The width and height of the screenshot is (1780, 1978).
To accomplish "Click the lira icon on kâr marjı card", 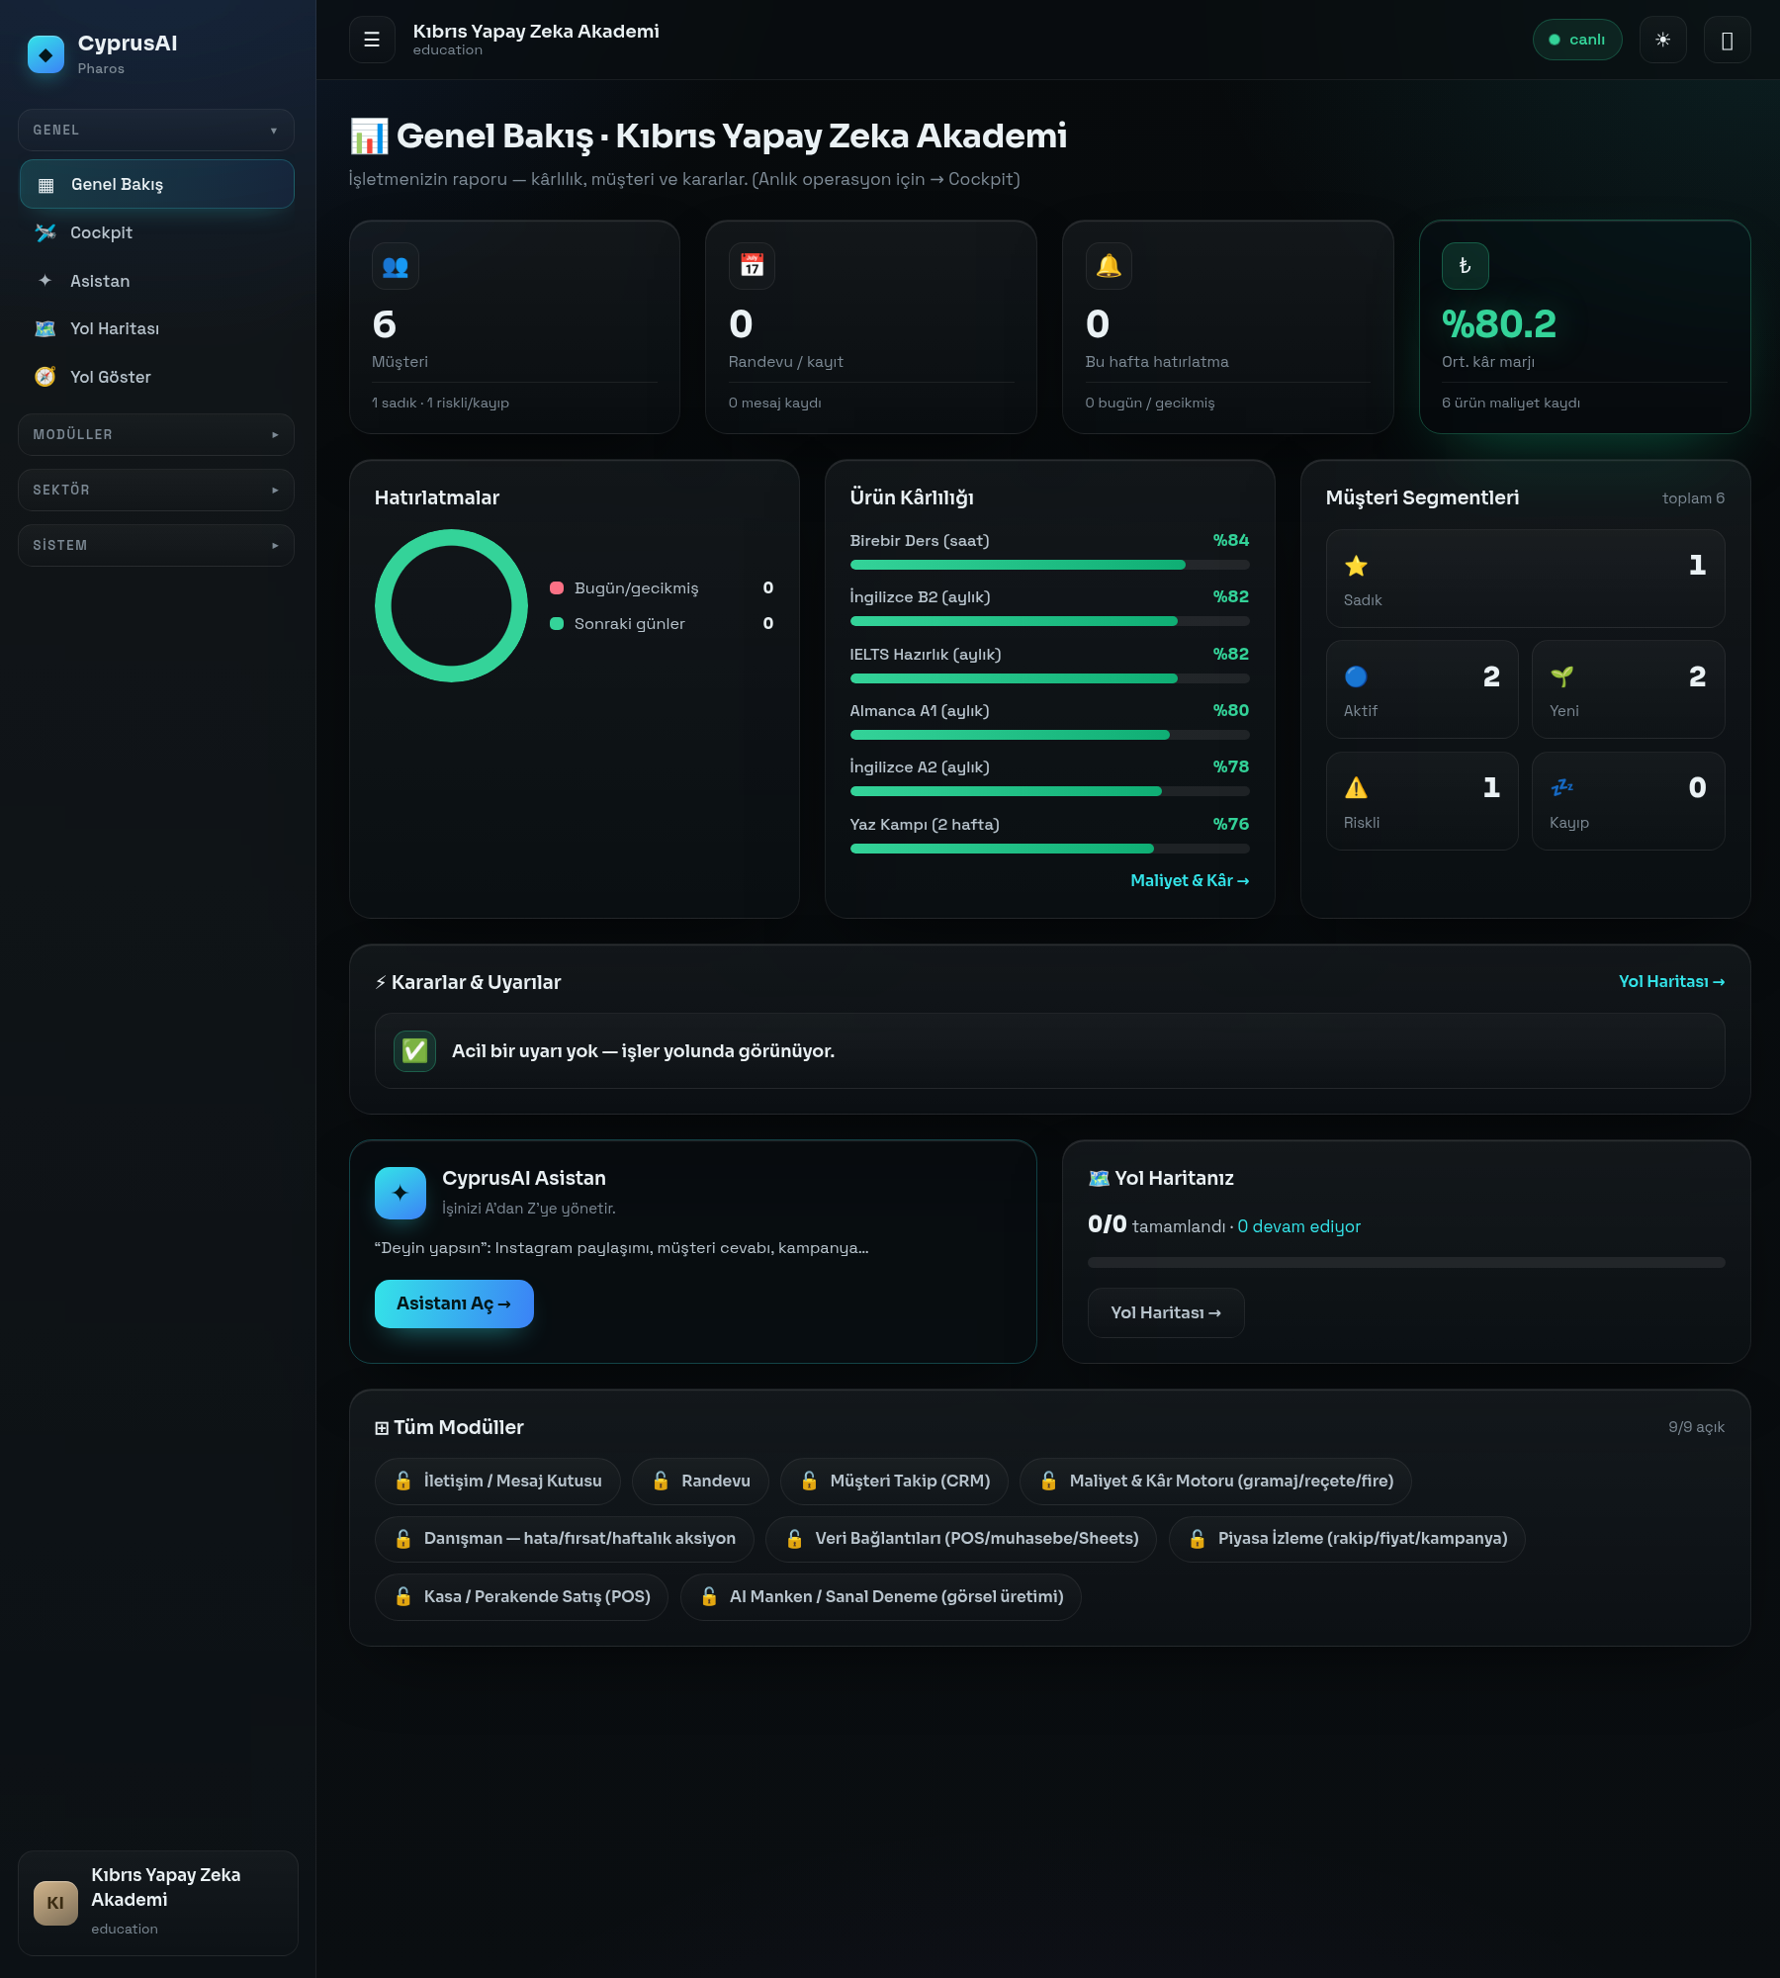I will pos(1466,266).
